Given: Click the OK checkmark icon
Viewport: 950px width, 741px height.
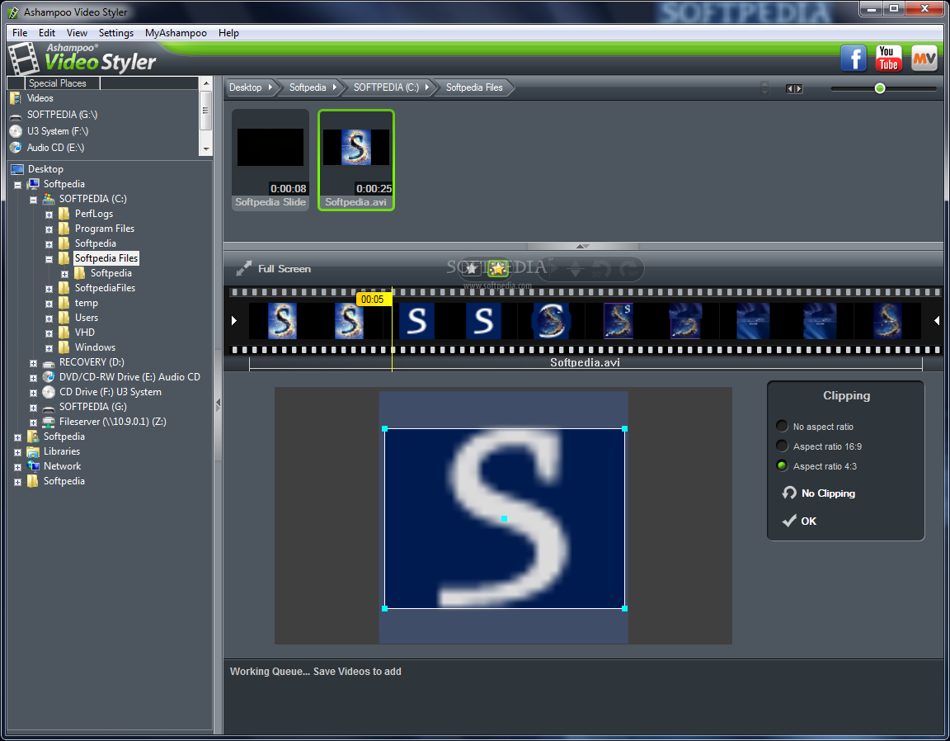Looking at the screenshot, I should point(789,521).
